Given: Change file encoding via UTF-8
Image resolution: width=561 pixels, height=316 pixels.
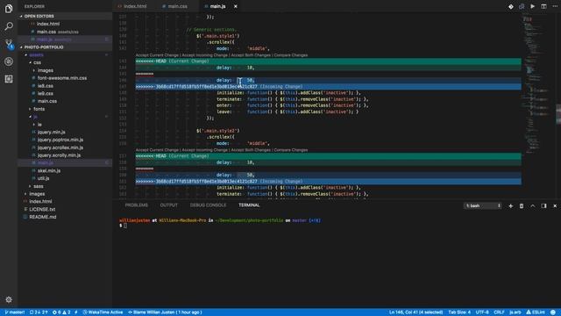Looking at the screenshot, I should coord(482,312).
